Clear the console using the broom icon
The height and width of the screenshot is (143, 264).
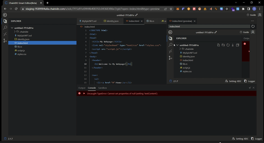(x=250, y=88)
